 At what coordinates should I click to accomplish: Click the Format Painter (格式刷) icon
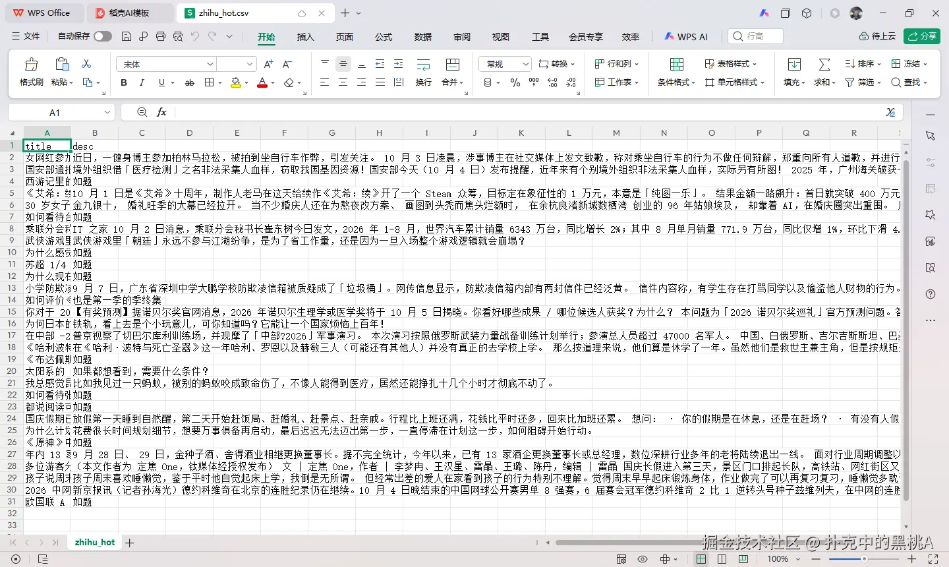click(31, 65)
